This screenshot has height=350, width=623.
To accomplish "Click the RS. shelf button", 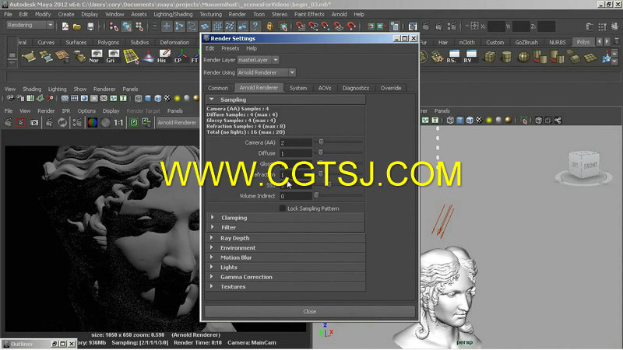I will click(x=453, y=56).
